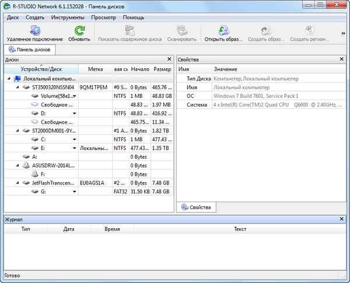
Task: Click the Локальный компьютер computer icon
Action: (17, 78)
